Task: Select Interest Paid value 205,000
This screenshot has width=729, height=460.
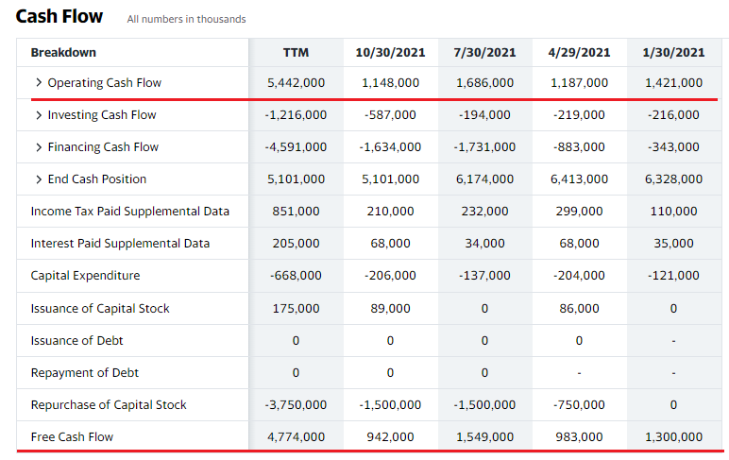Action: click(296, 244)
